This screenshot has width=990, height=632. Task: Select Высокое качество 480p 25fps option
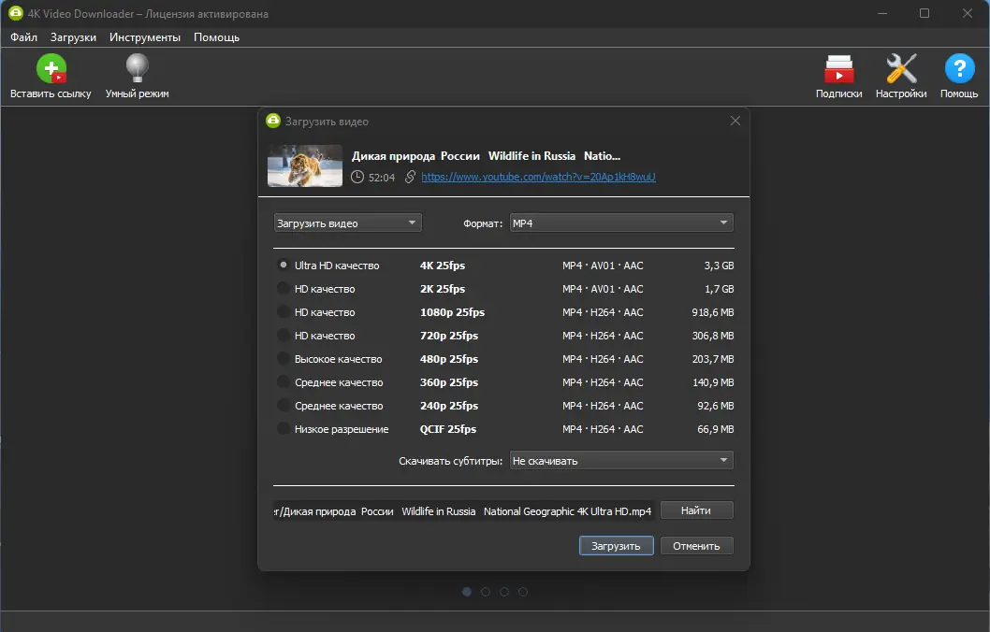click(x=284, y=358)
